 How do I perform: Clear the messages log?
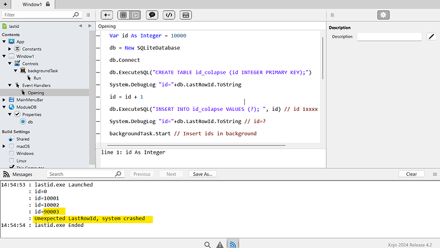click(411, 174)
